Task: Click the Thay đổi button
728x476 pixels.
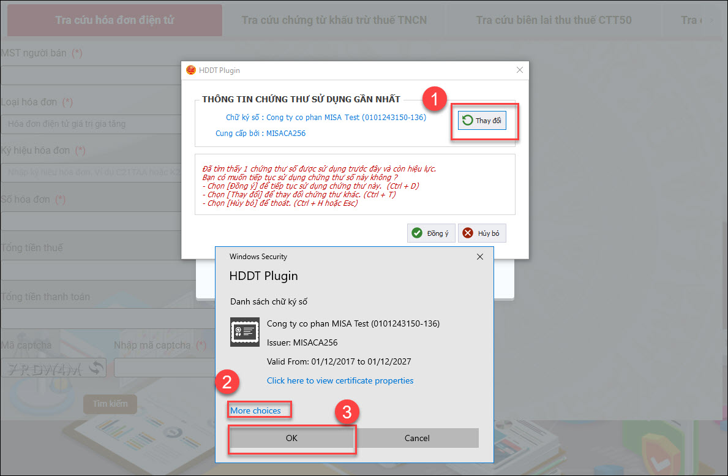Action: (482, 121)
